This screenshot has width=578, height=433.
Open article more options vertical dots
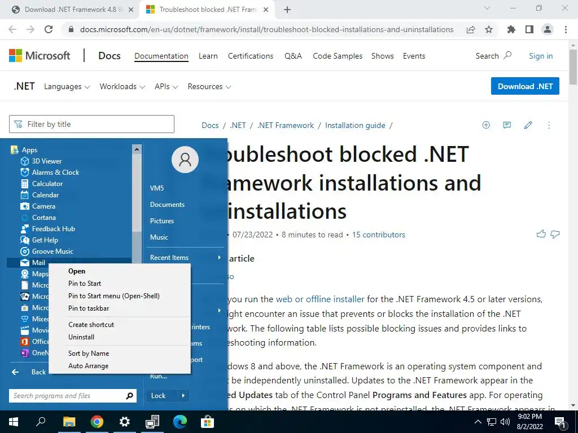click(x=549, y=125)
